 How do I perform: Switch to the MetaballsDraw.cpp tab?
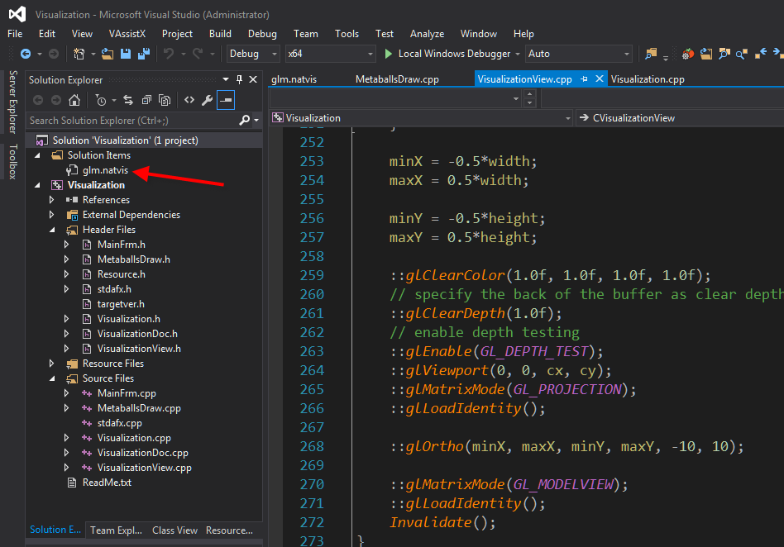pos(396,79)
